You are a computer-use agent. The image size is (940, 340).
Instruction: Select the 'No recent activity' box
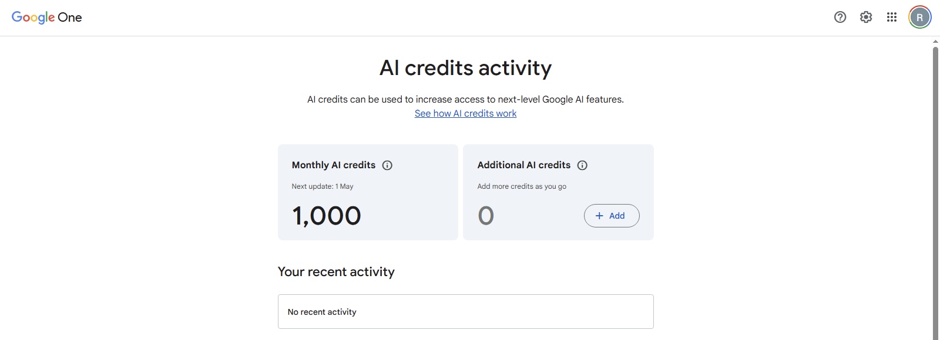pyautogui.click(x=465, y=312)
